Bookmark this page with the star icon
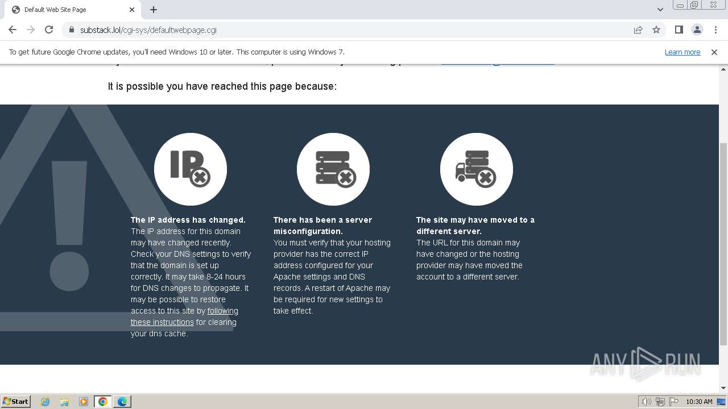 tap(656, 30)
